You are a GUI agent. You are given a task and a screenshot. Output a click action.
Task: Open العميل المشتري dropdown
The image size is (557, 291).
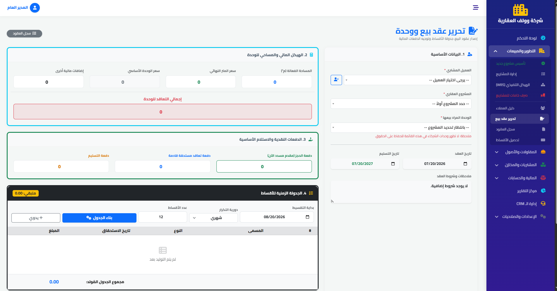point(408,80)
